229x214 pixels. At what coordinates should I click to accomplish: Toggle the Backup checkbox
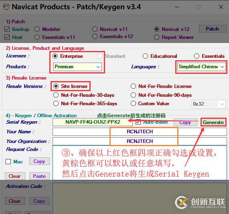[7, 29]
